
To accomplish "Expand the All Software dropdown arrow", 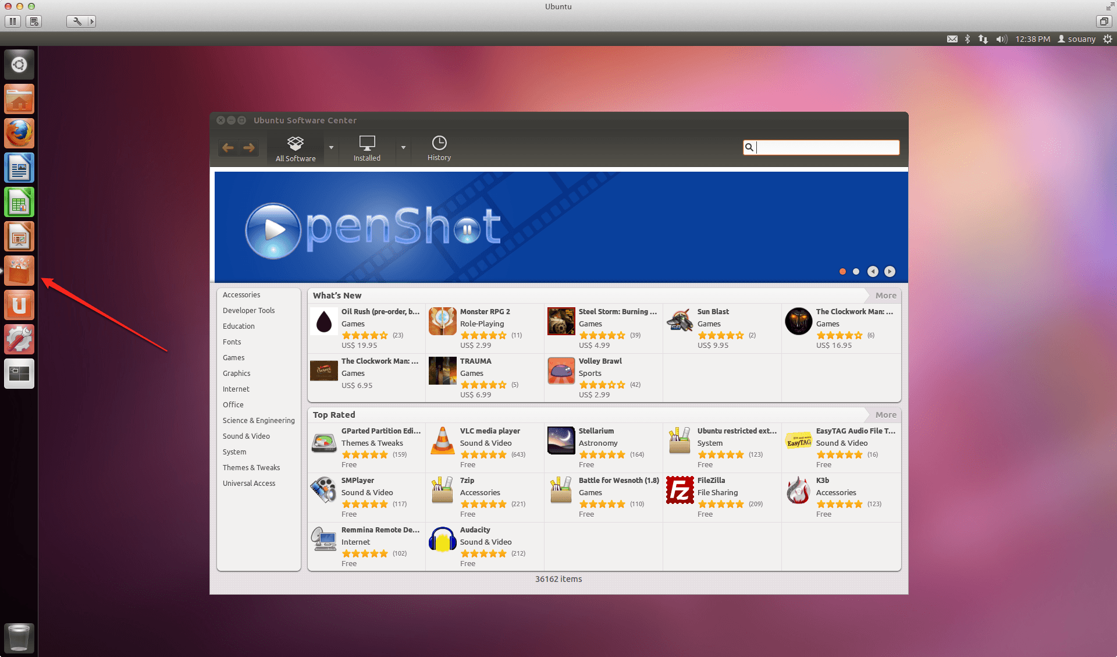I will (x=331, y=148).
